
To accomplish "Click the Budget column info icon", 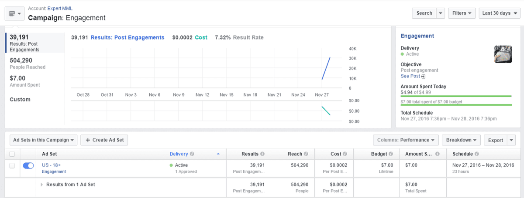I will (x=391, y=154).
